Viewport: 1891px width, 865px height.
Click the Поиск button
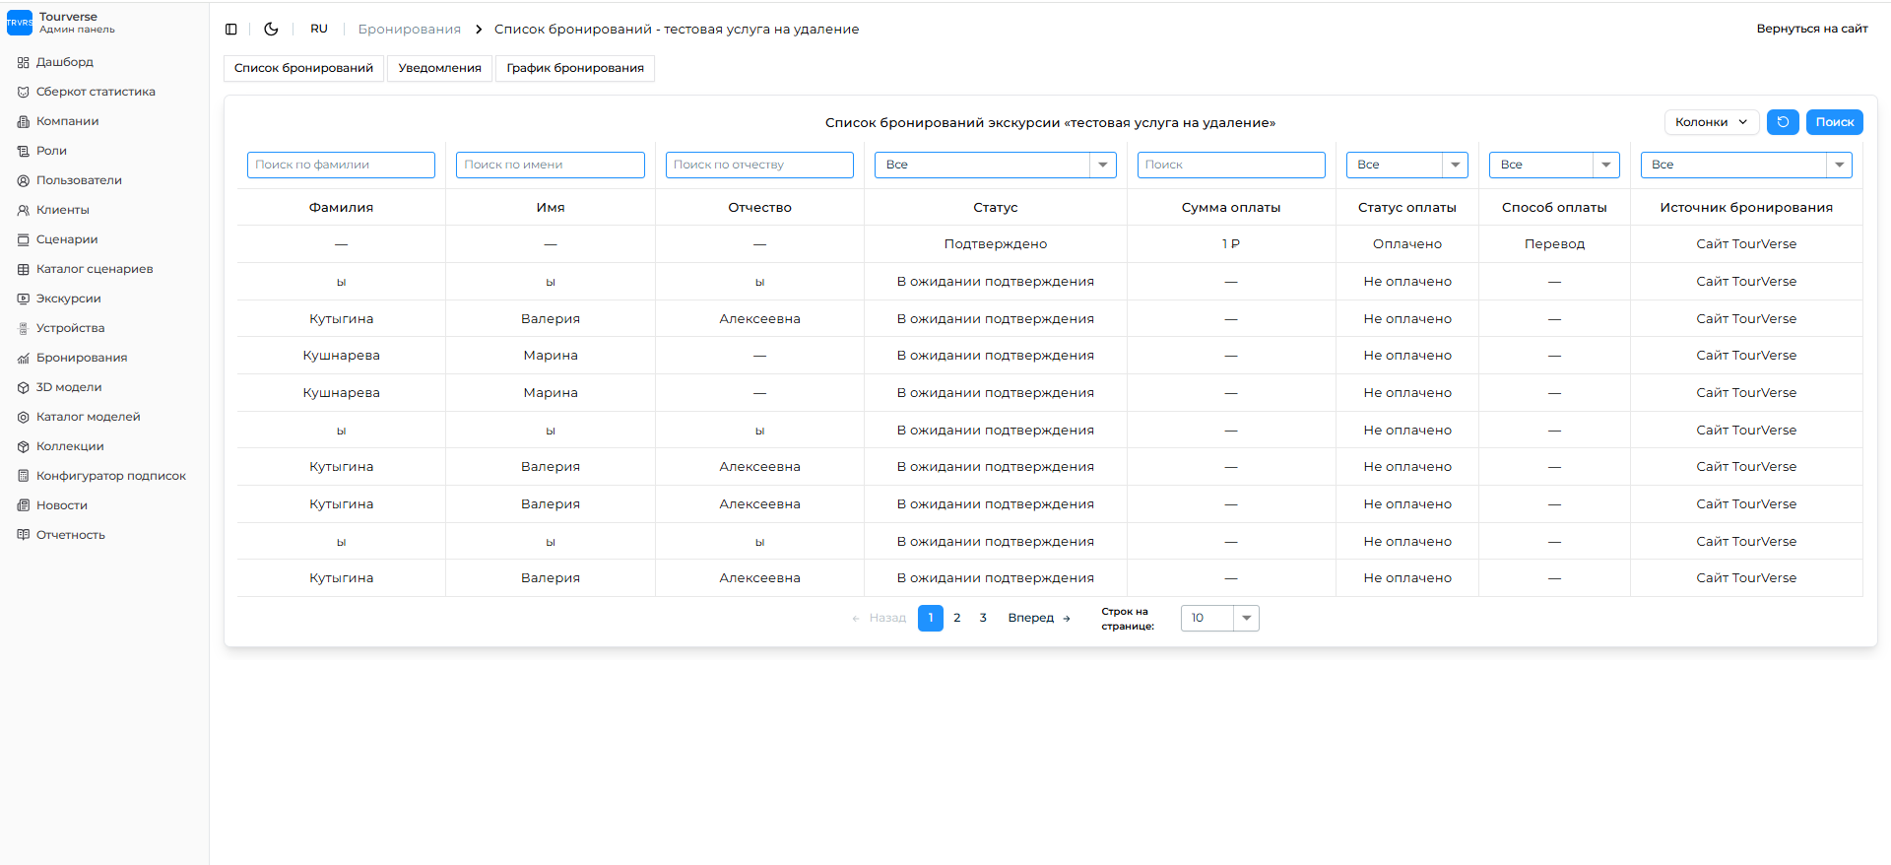[1834, 122]
